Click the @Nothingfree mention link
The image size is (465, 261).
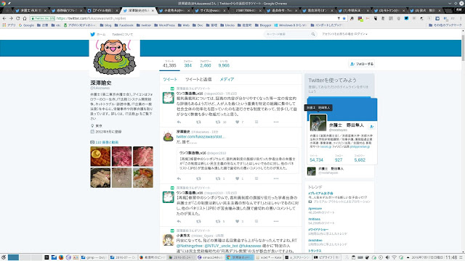click(190, 246)
